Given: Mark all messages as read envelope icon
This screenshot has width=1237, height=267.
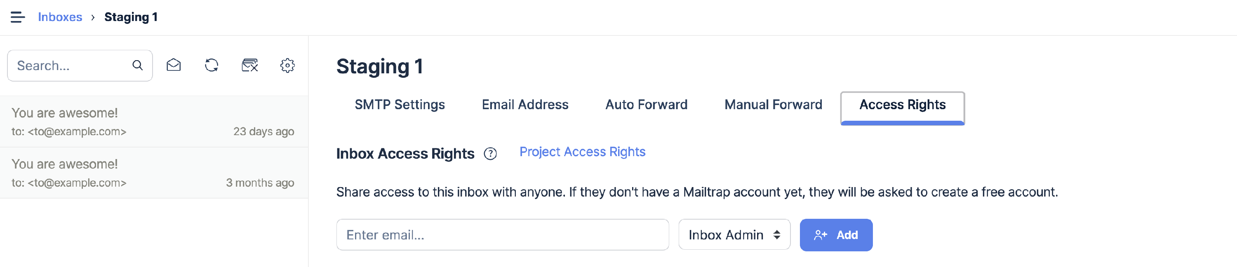Looking at the screenshot, I should pyautogui.click(x=173, y=66).
